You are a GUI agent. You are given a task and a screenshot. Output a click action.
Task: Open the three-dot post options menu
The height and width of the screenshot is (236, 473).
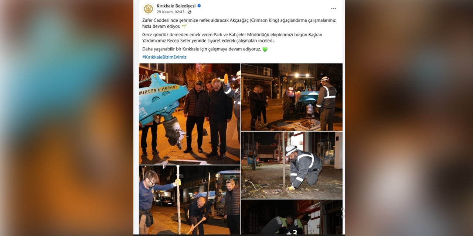[333, 8]
